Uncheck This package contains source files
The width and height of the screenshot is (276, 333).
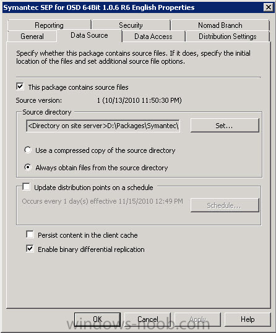coord(20,87)
